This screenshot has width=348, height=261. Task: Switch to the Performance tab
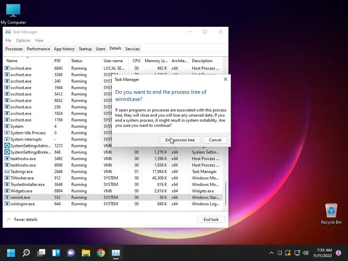coord(38,49)
